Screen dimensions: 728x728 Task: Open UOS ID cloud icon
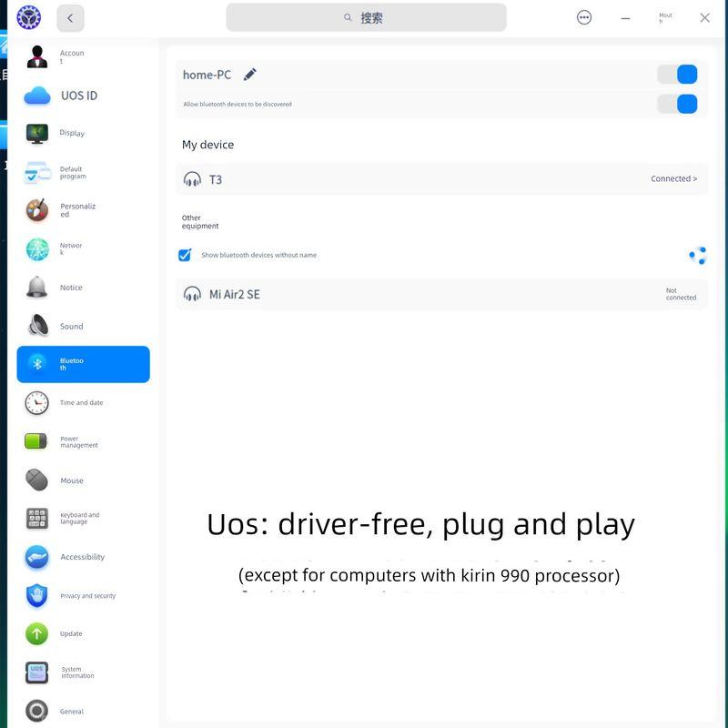37,96
